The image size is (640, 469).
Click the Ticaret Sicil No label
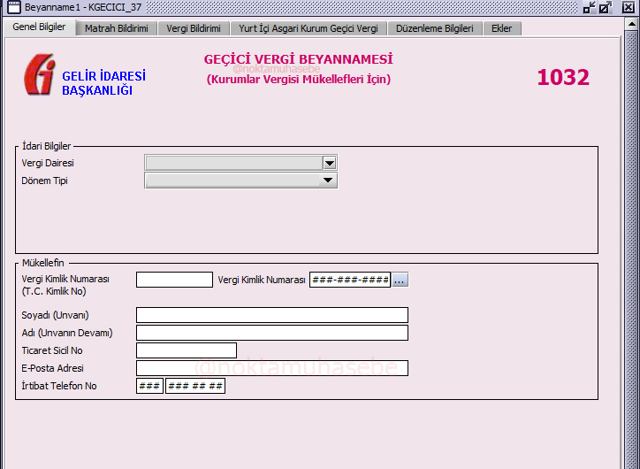coord(52,350)
